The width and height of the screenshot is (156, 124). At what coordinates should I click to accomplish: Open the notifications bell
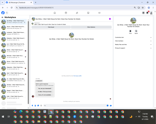147,13
